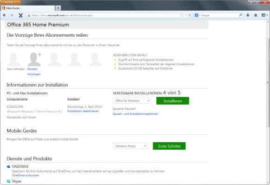The image size is (270, 185).
Task: Click the Donnerstag, 3. April 2014 date
Action: click(84, 106)
